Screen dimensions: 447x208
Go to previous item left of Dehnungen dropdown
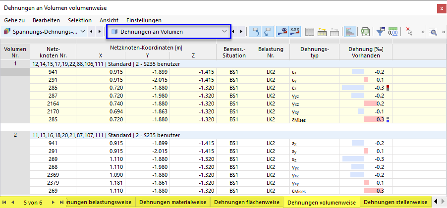tap(91, 32)
